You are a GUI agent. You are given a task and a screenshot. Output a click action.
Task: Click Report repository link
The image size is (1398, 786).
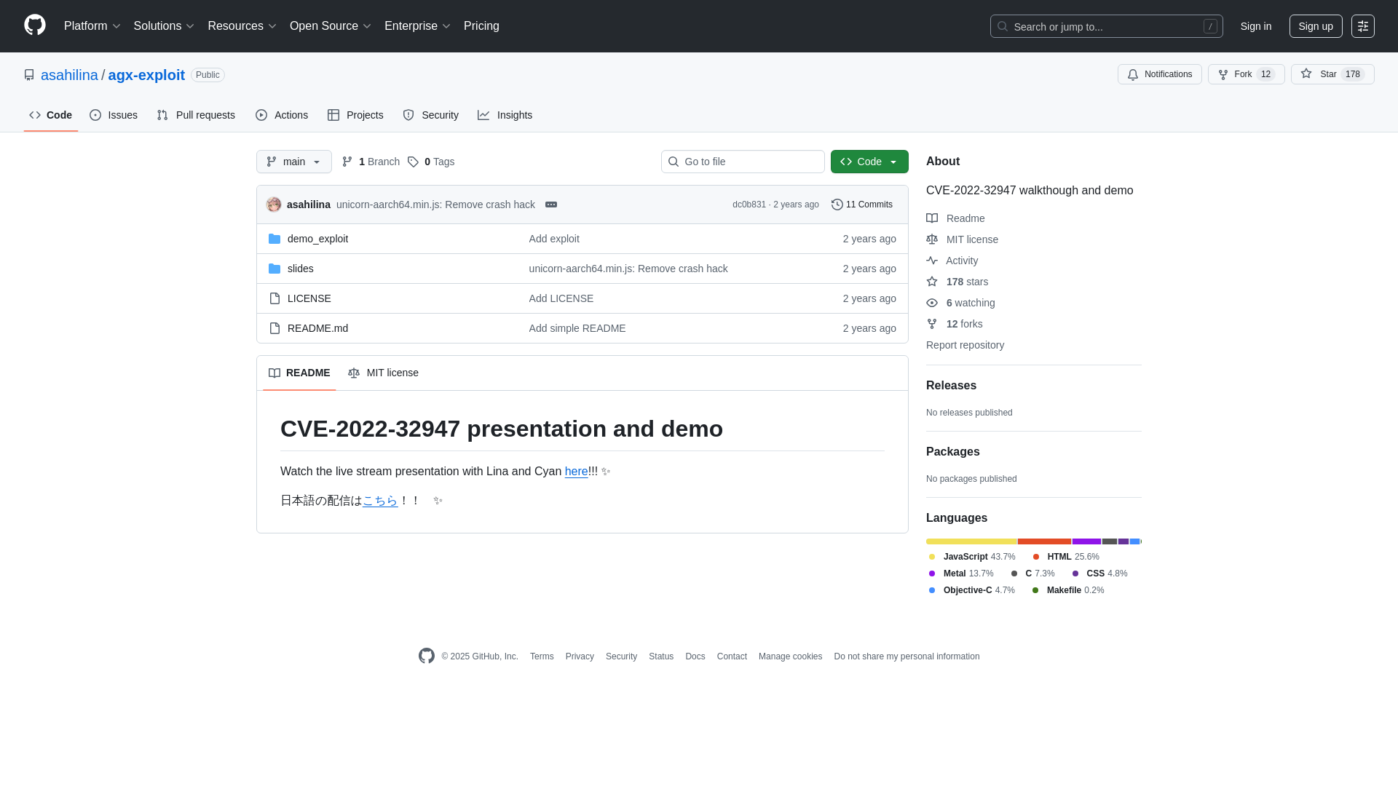[x=965, y=345]
